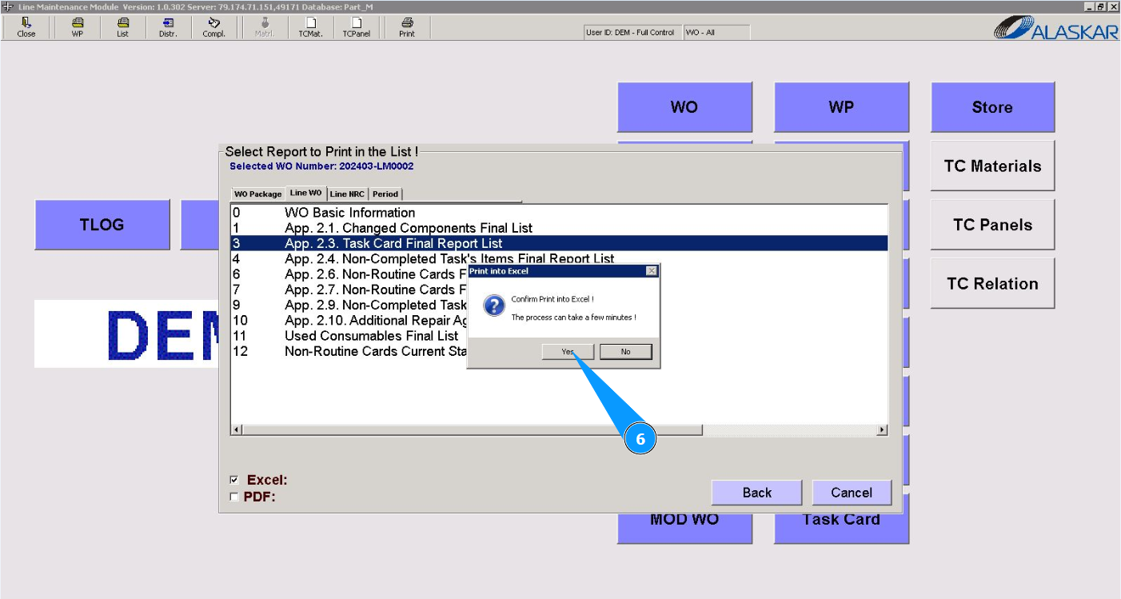Select Non-Routine Cards Current Status row
This screenshot has width=1121, height=599.
pyautogui.click(x=349, y=351)
